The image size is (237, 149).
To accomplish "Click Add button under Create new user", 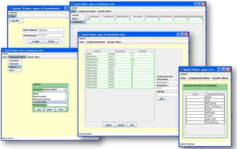I will click(x=161, y=99).
